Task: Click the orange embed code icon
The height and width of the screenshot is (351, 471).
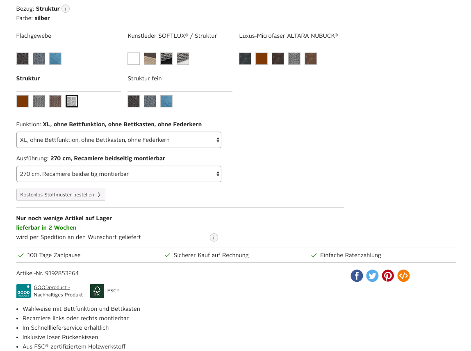Action: pyautogui.click(x=403, y=276)
